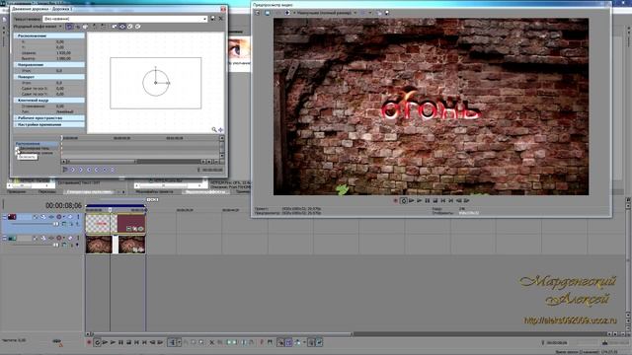Open Track Motion for the first video track
Image resolution: width=632 pixels, height=355 pixels.
[x=43, y=217]
